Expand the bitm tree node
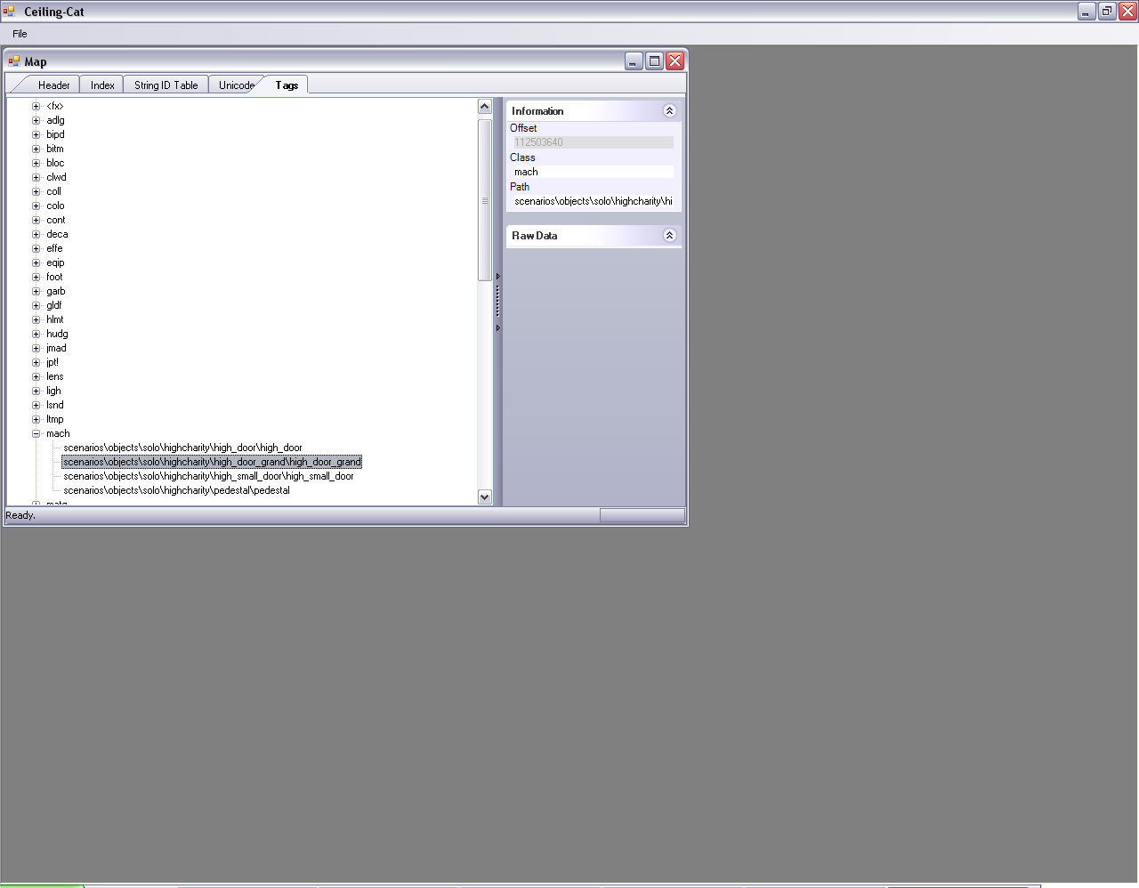 pos(36,149)
